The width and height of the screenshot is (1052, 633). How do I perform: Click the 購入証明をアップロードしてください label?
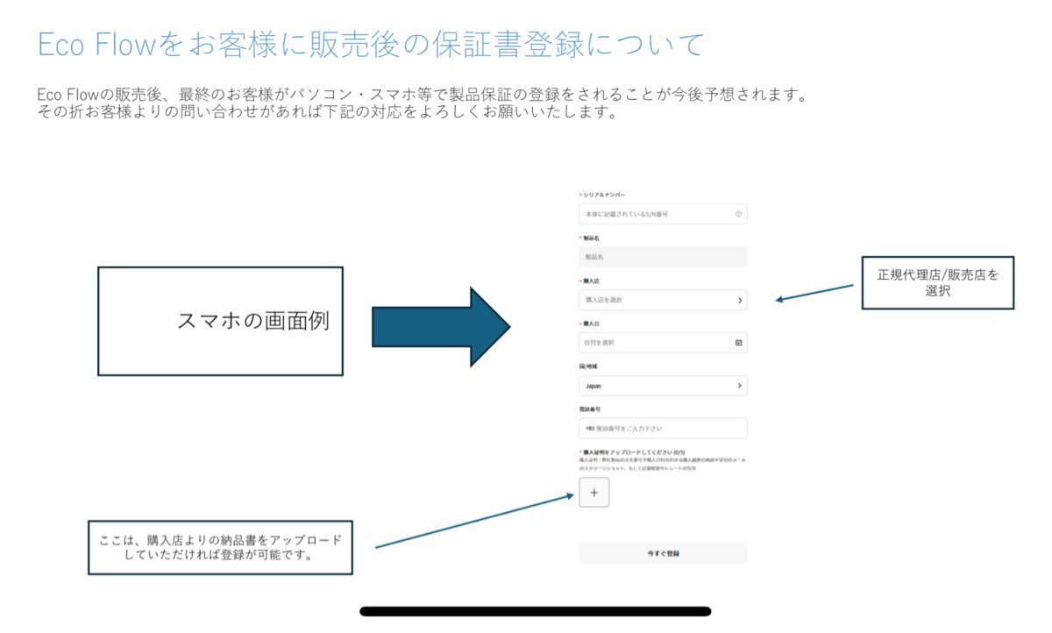point(635,452)
